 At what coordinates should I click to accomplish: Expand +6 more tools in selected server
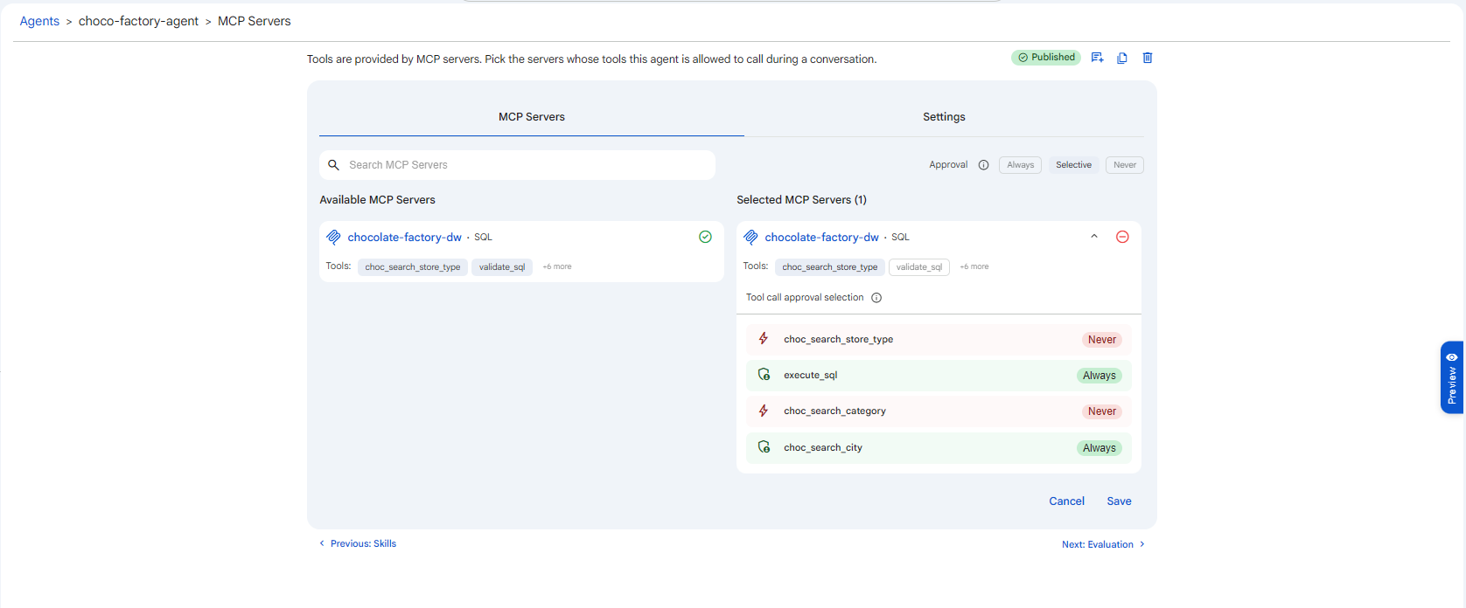(x=974, y=266)
